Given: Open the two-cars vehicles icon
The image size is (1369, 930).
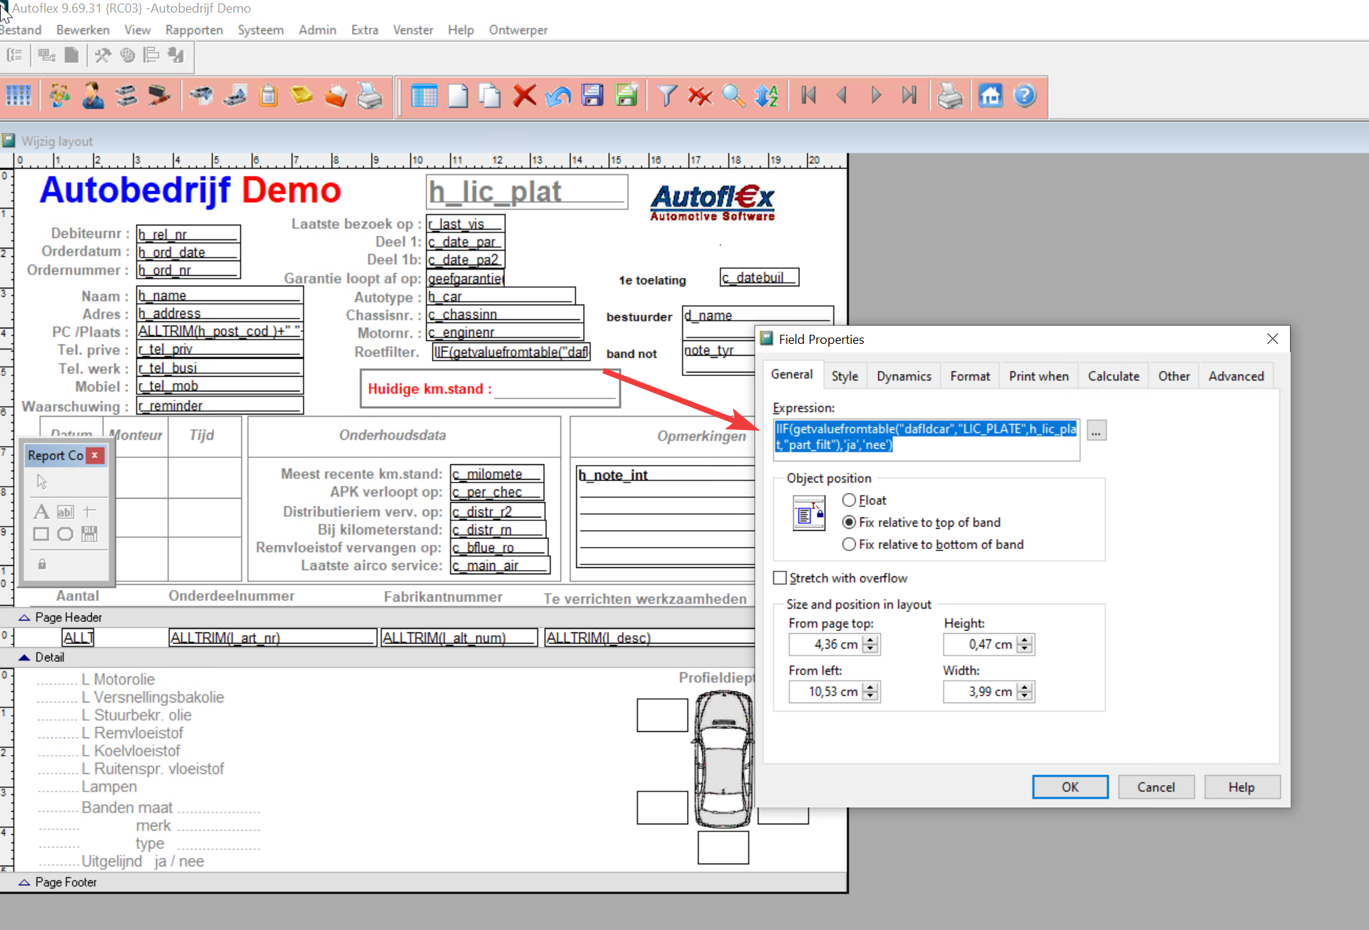Looking at the screenshot, I should 127,95.
